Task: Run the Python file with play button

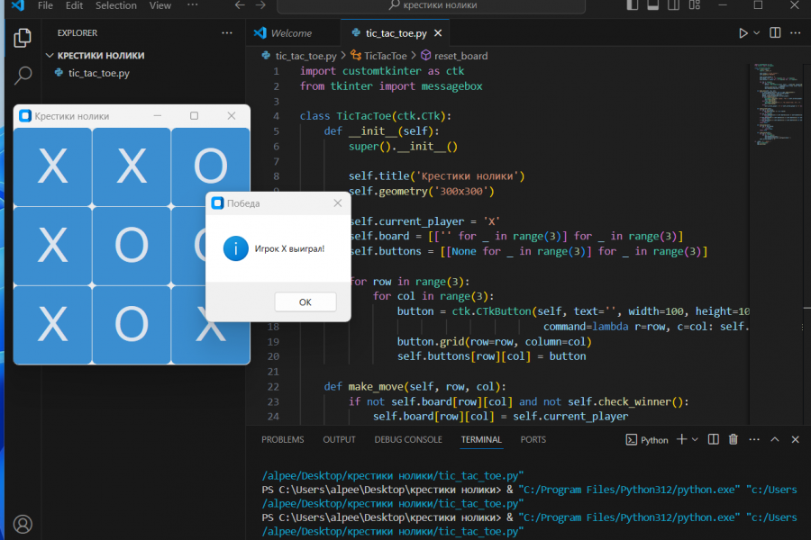Action: [x=743, y=33]
